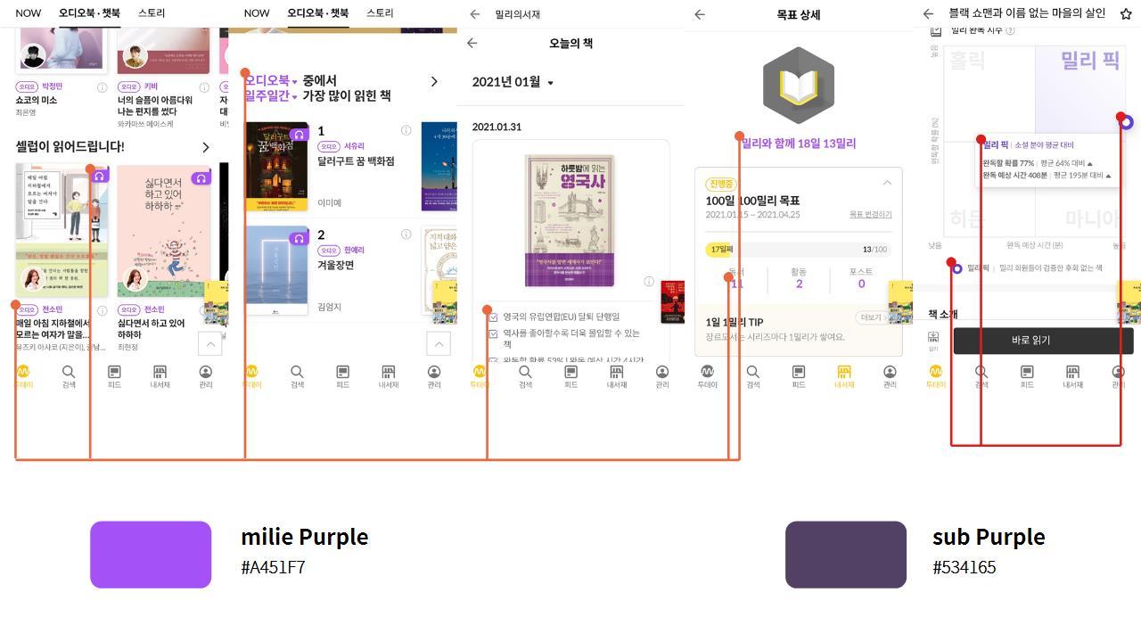Open 투데이 on the 목표 상세 screen
1141x642 pixels.
point(707,376)
